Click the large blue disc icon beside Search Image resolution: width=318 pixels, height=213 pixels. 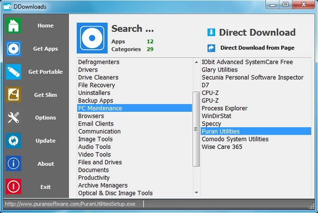click(x=92, y=38)
